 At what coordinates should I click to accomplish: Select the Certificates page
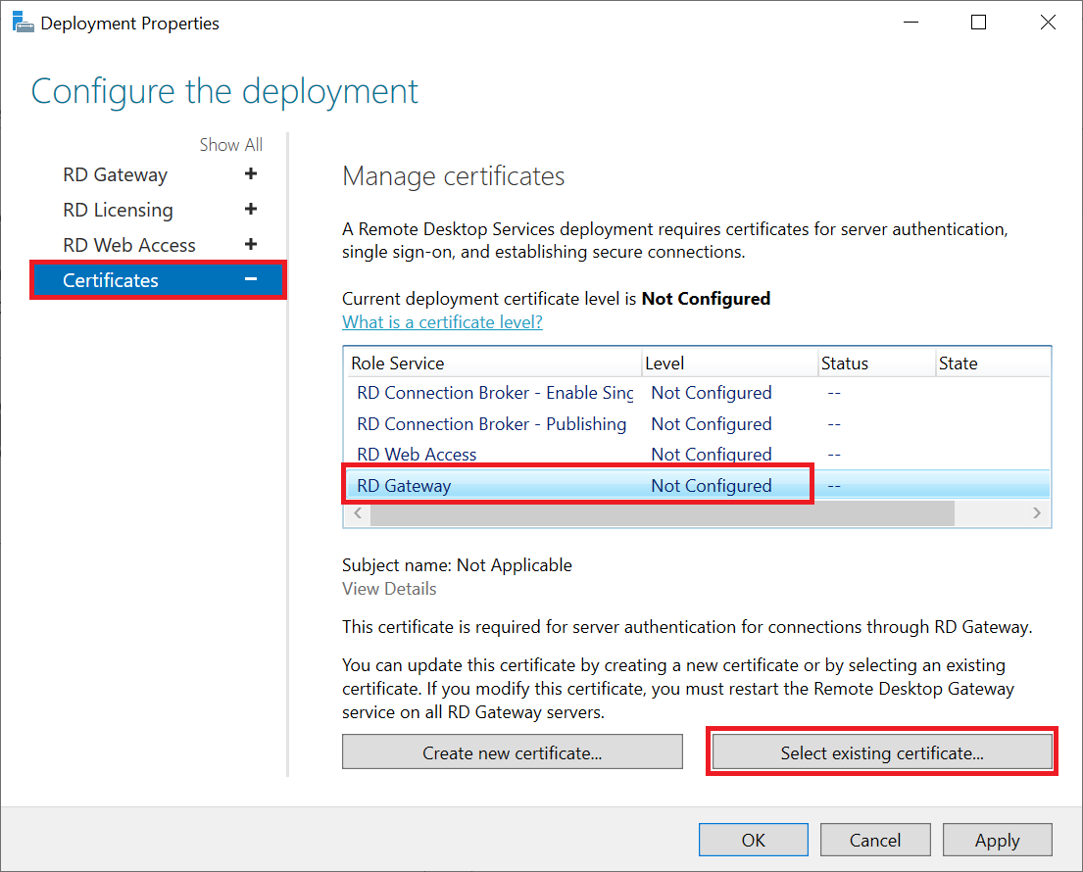click(158, 279)
